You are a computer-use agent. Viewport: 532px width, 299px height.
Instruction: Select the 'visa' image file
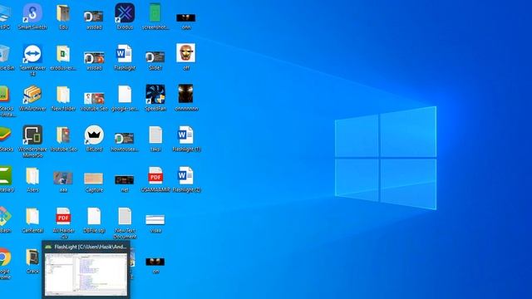click(155, 219)
